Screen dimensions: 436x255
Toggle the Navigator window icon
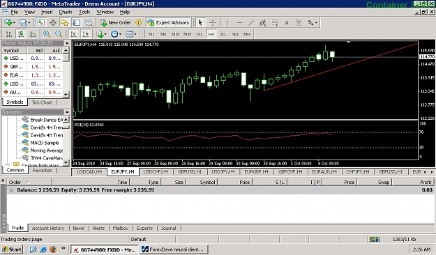(64, 22)
